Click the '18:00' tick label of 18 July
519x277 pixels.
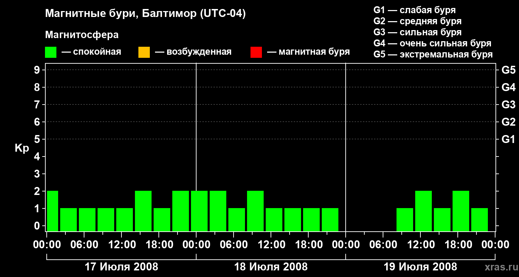pos(308,245)
